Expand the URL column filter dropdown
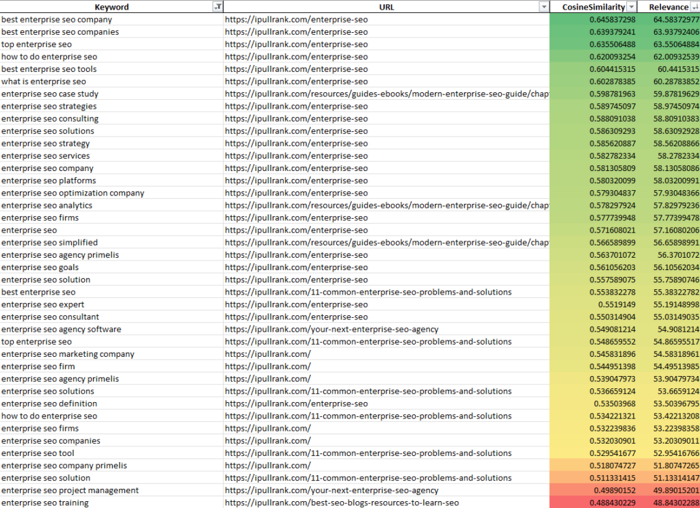Image resolution: width=700 pixels, height=508 pixels. 543,7
